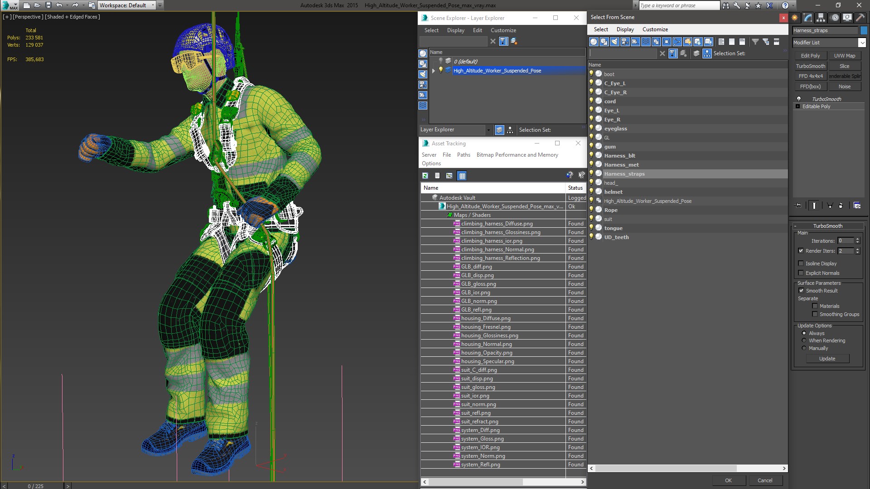
Task: Click Pin Stack icon under modifier stack
Action: pyautogui.click(x=798, y=205)
